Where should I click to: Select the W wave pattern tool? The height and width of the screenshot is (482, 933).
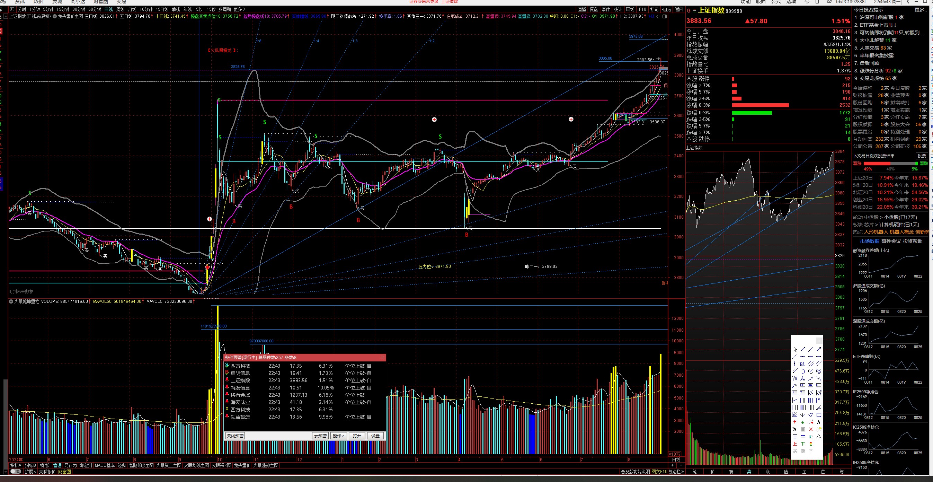pos(795,378)
